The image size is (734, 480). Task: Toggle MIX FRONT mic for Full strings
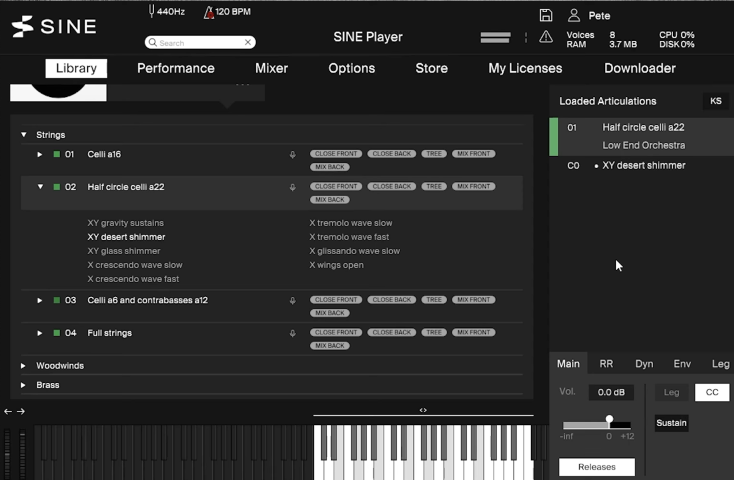click(474, 332)
